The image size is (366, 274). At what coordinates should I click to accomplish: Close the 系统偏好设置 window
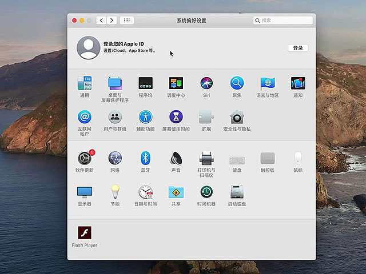(x=74, y=21)
